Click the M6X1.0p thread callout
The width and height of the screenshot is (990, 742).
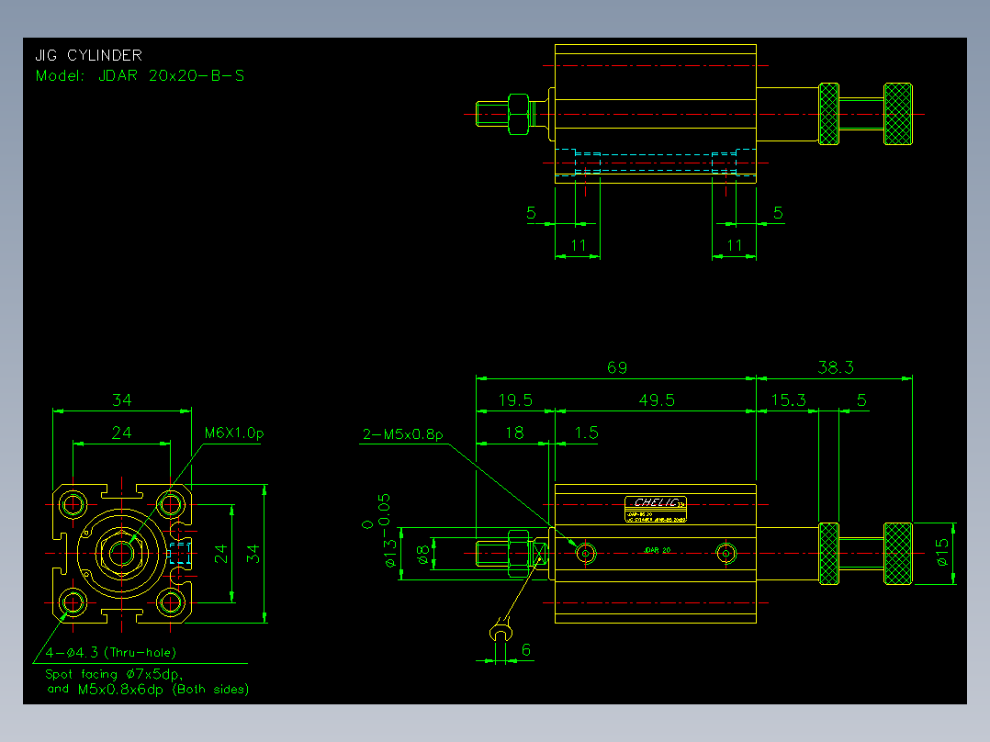(234, 433)
